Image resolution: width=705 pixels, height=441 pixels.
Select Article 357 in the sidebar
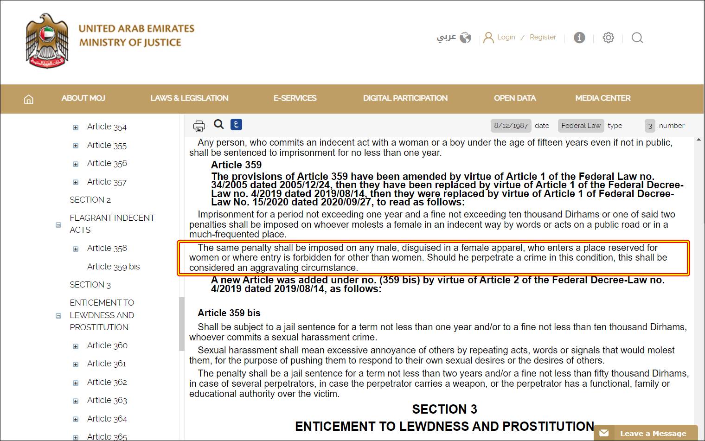[107, 182]
